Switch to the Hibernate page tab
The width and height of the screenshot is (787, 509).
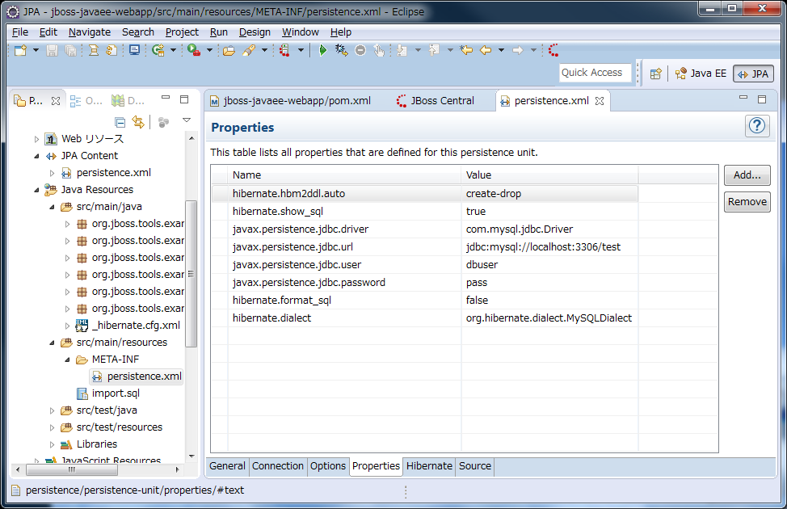[x=429, y=466]
